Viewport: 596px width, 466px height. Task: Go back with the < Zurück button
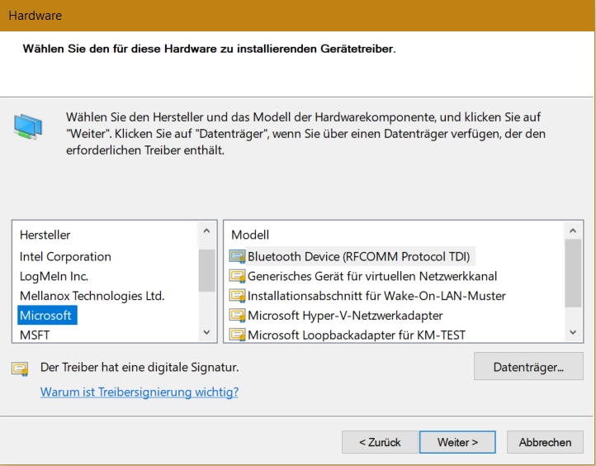380,442
